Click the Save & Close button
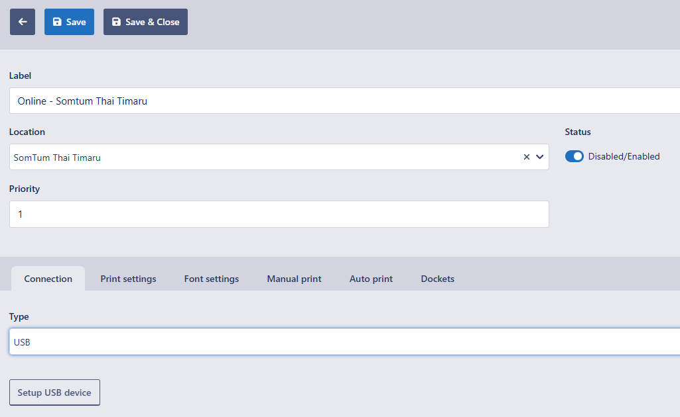The height and width of the screenshot is (417, 680). 145,22
